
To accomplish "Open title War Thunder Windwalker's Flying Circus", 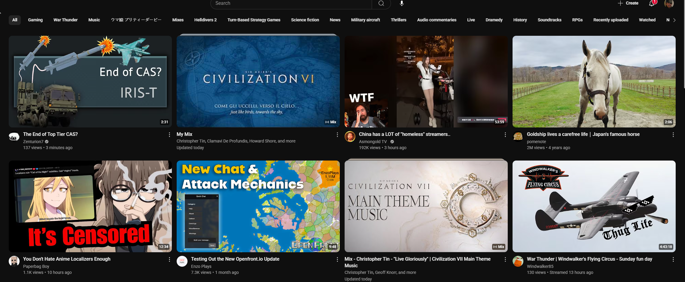I will click(589, 259).
